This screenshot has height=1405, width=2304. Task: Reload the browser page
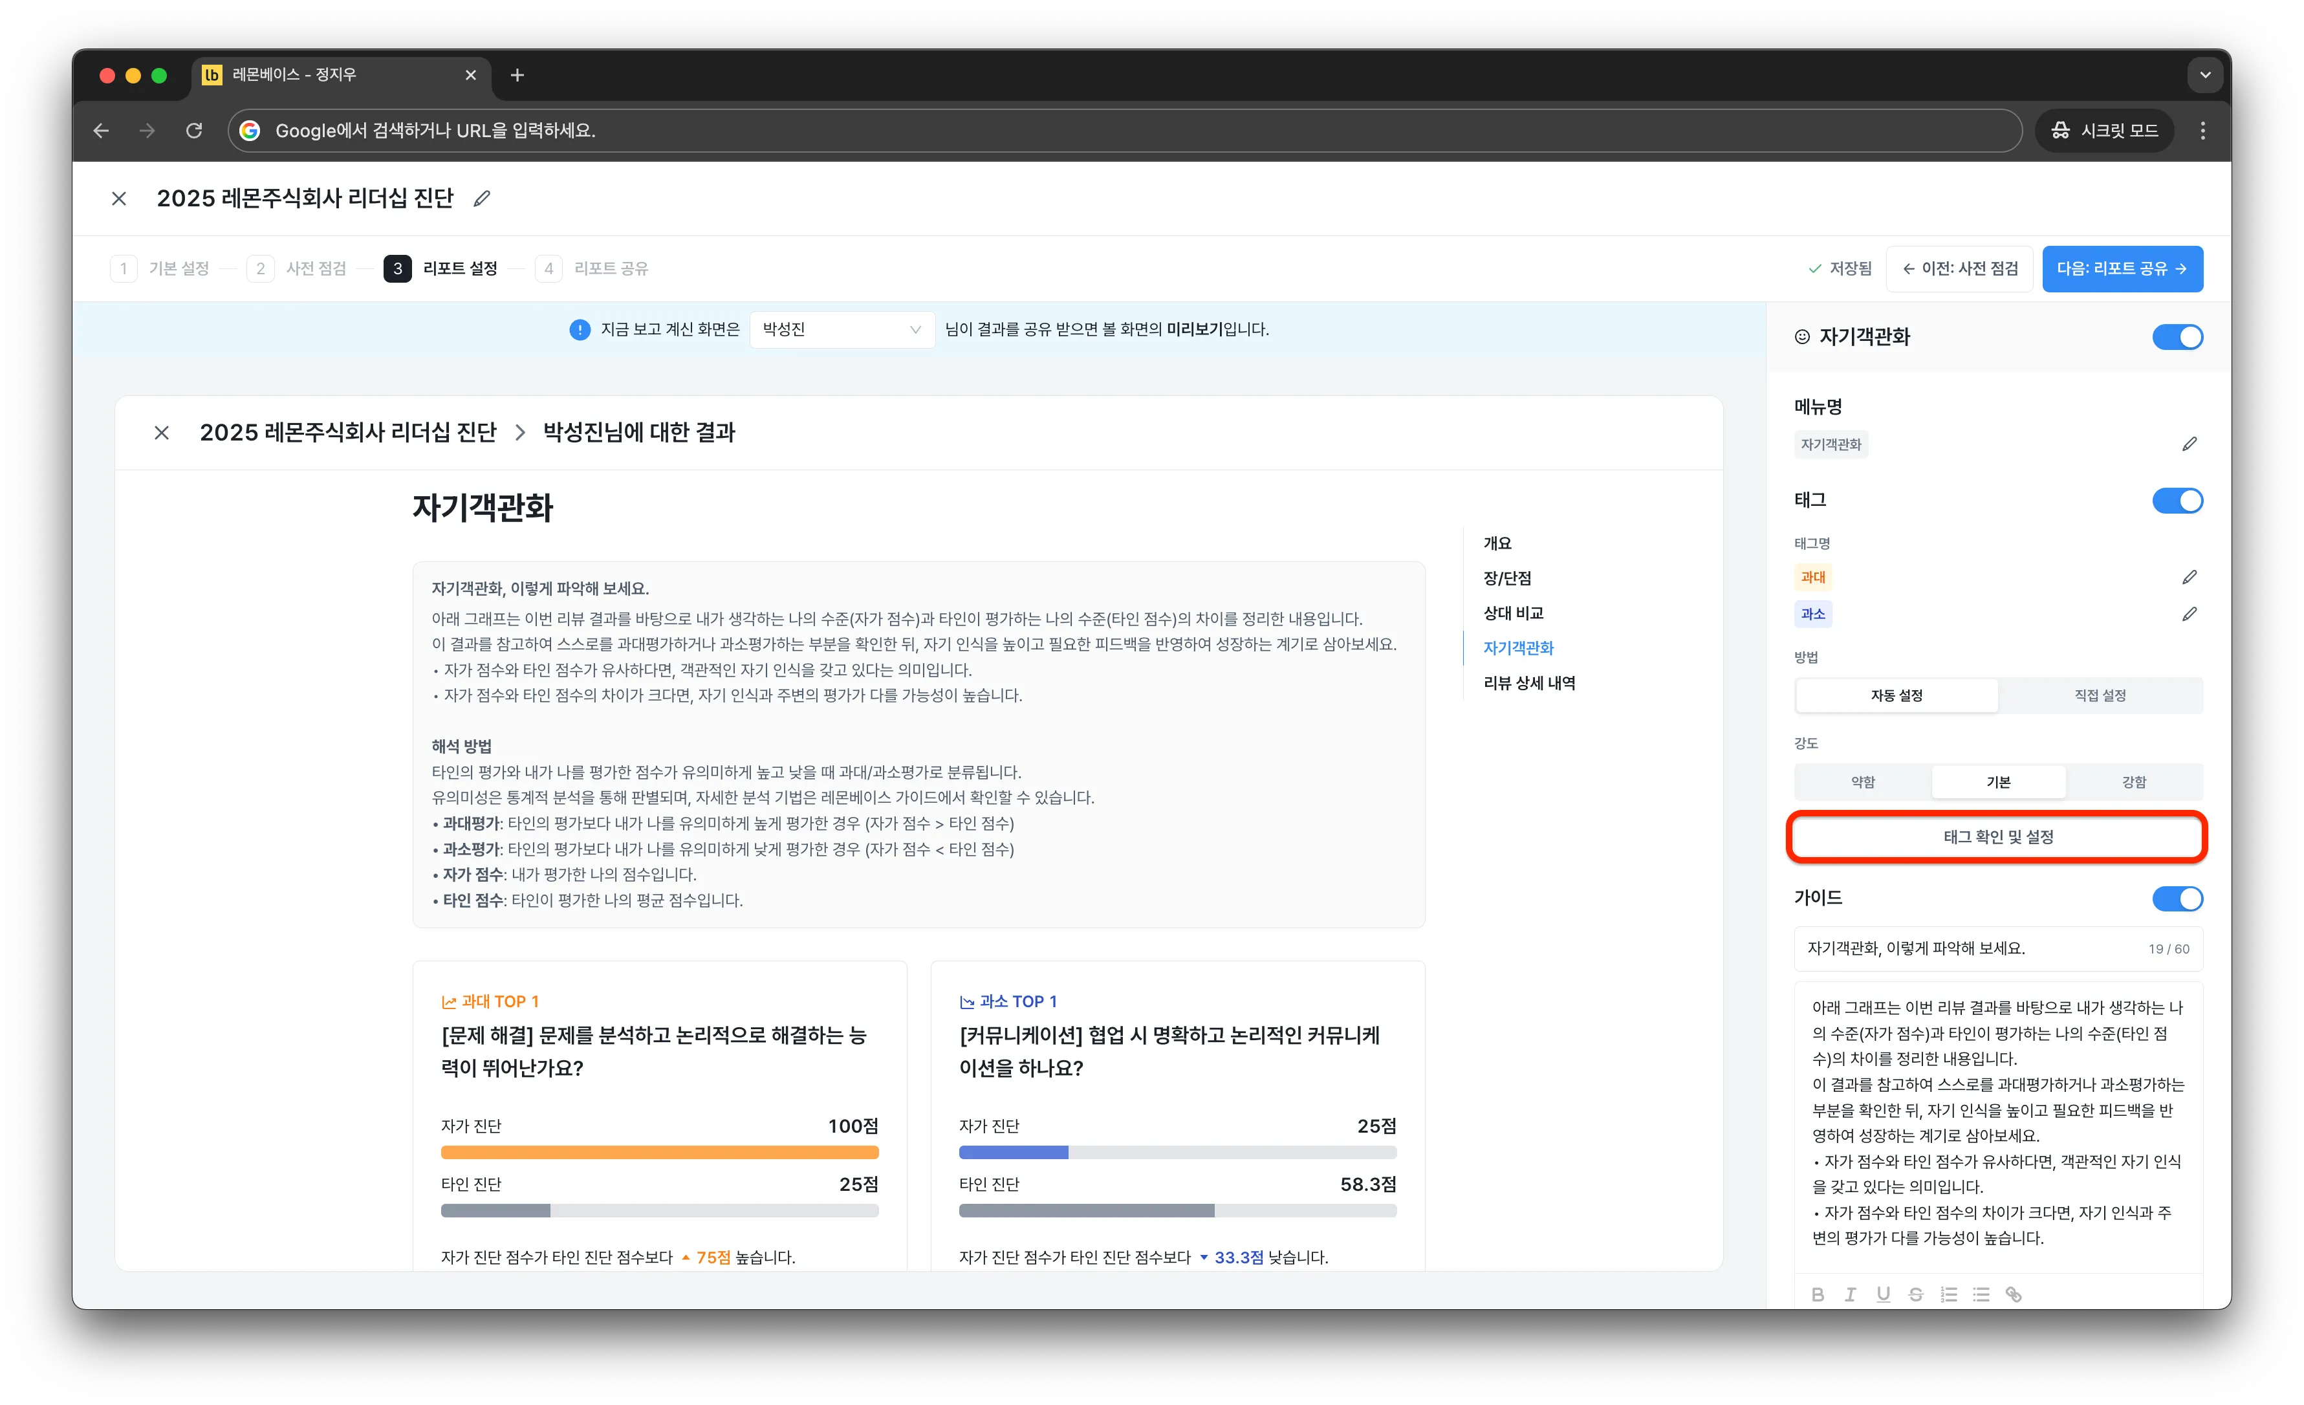tap(193, 131)
